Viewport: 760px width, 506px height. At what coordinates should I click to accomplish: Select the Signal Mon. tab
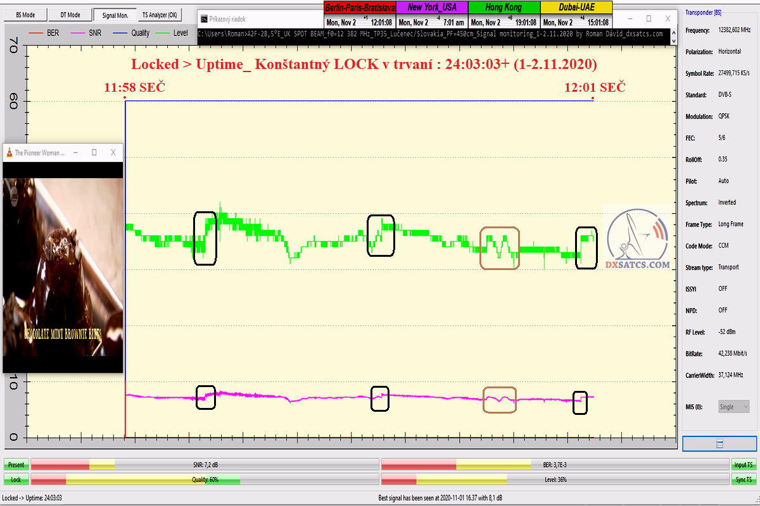click(x=115, y=15)
